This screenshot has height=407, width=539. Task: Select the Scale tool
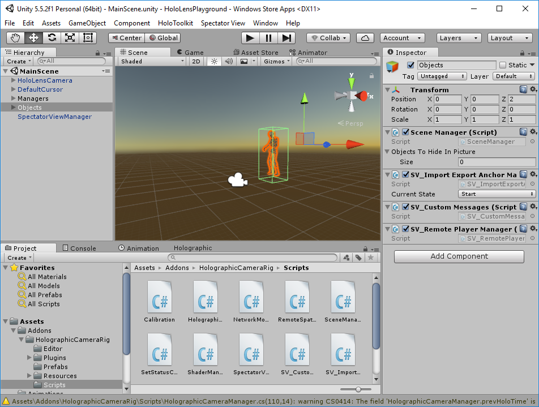(70, 38)
